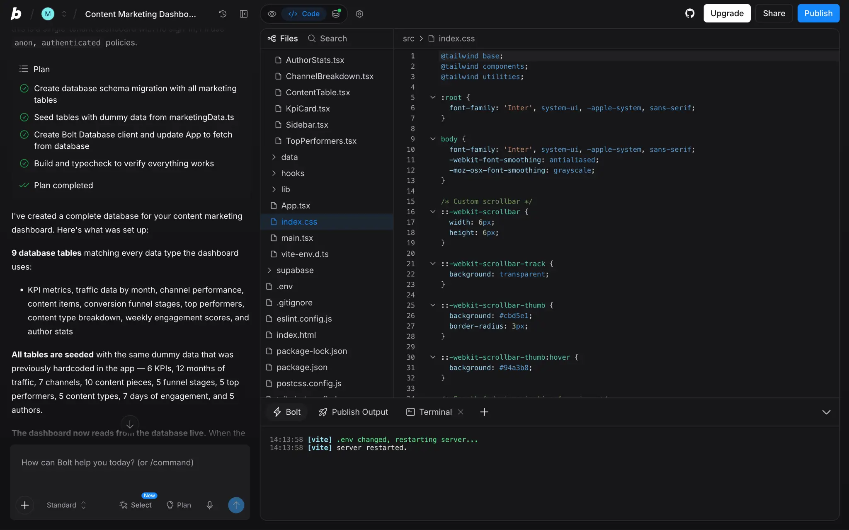
Task: Toggle Plan mode in chat box
Action: point(179,505)
